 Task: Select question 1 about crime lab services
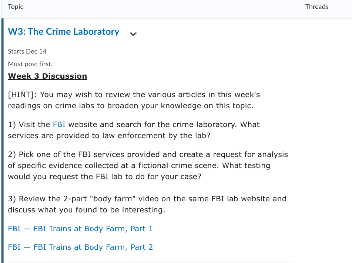point(133,130)
